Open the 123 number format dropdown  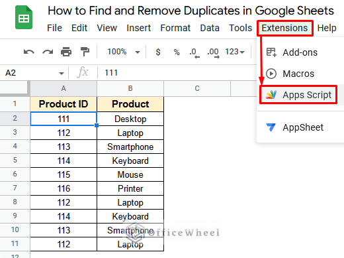pyautogui.click(x=235, y=52)
